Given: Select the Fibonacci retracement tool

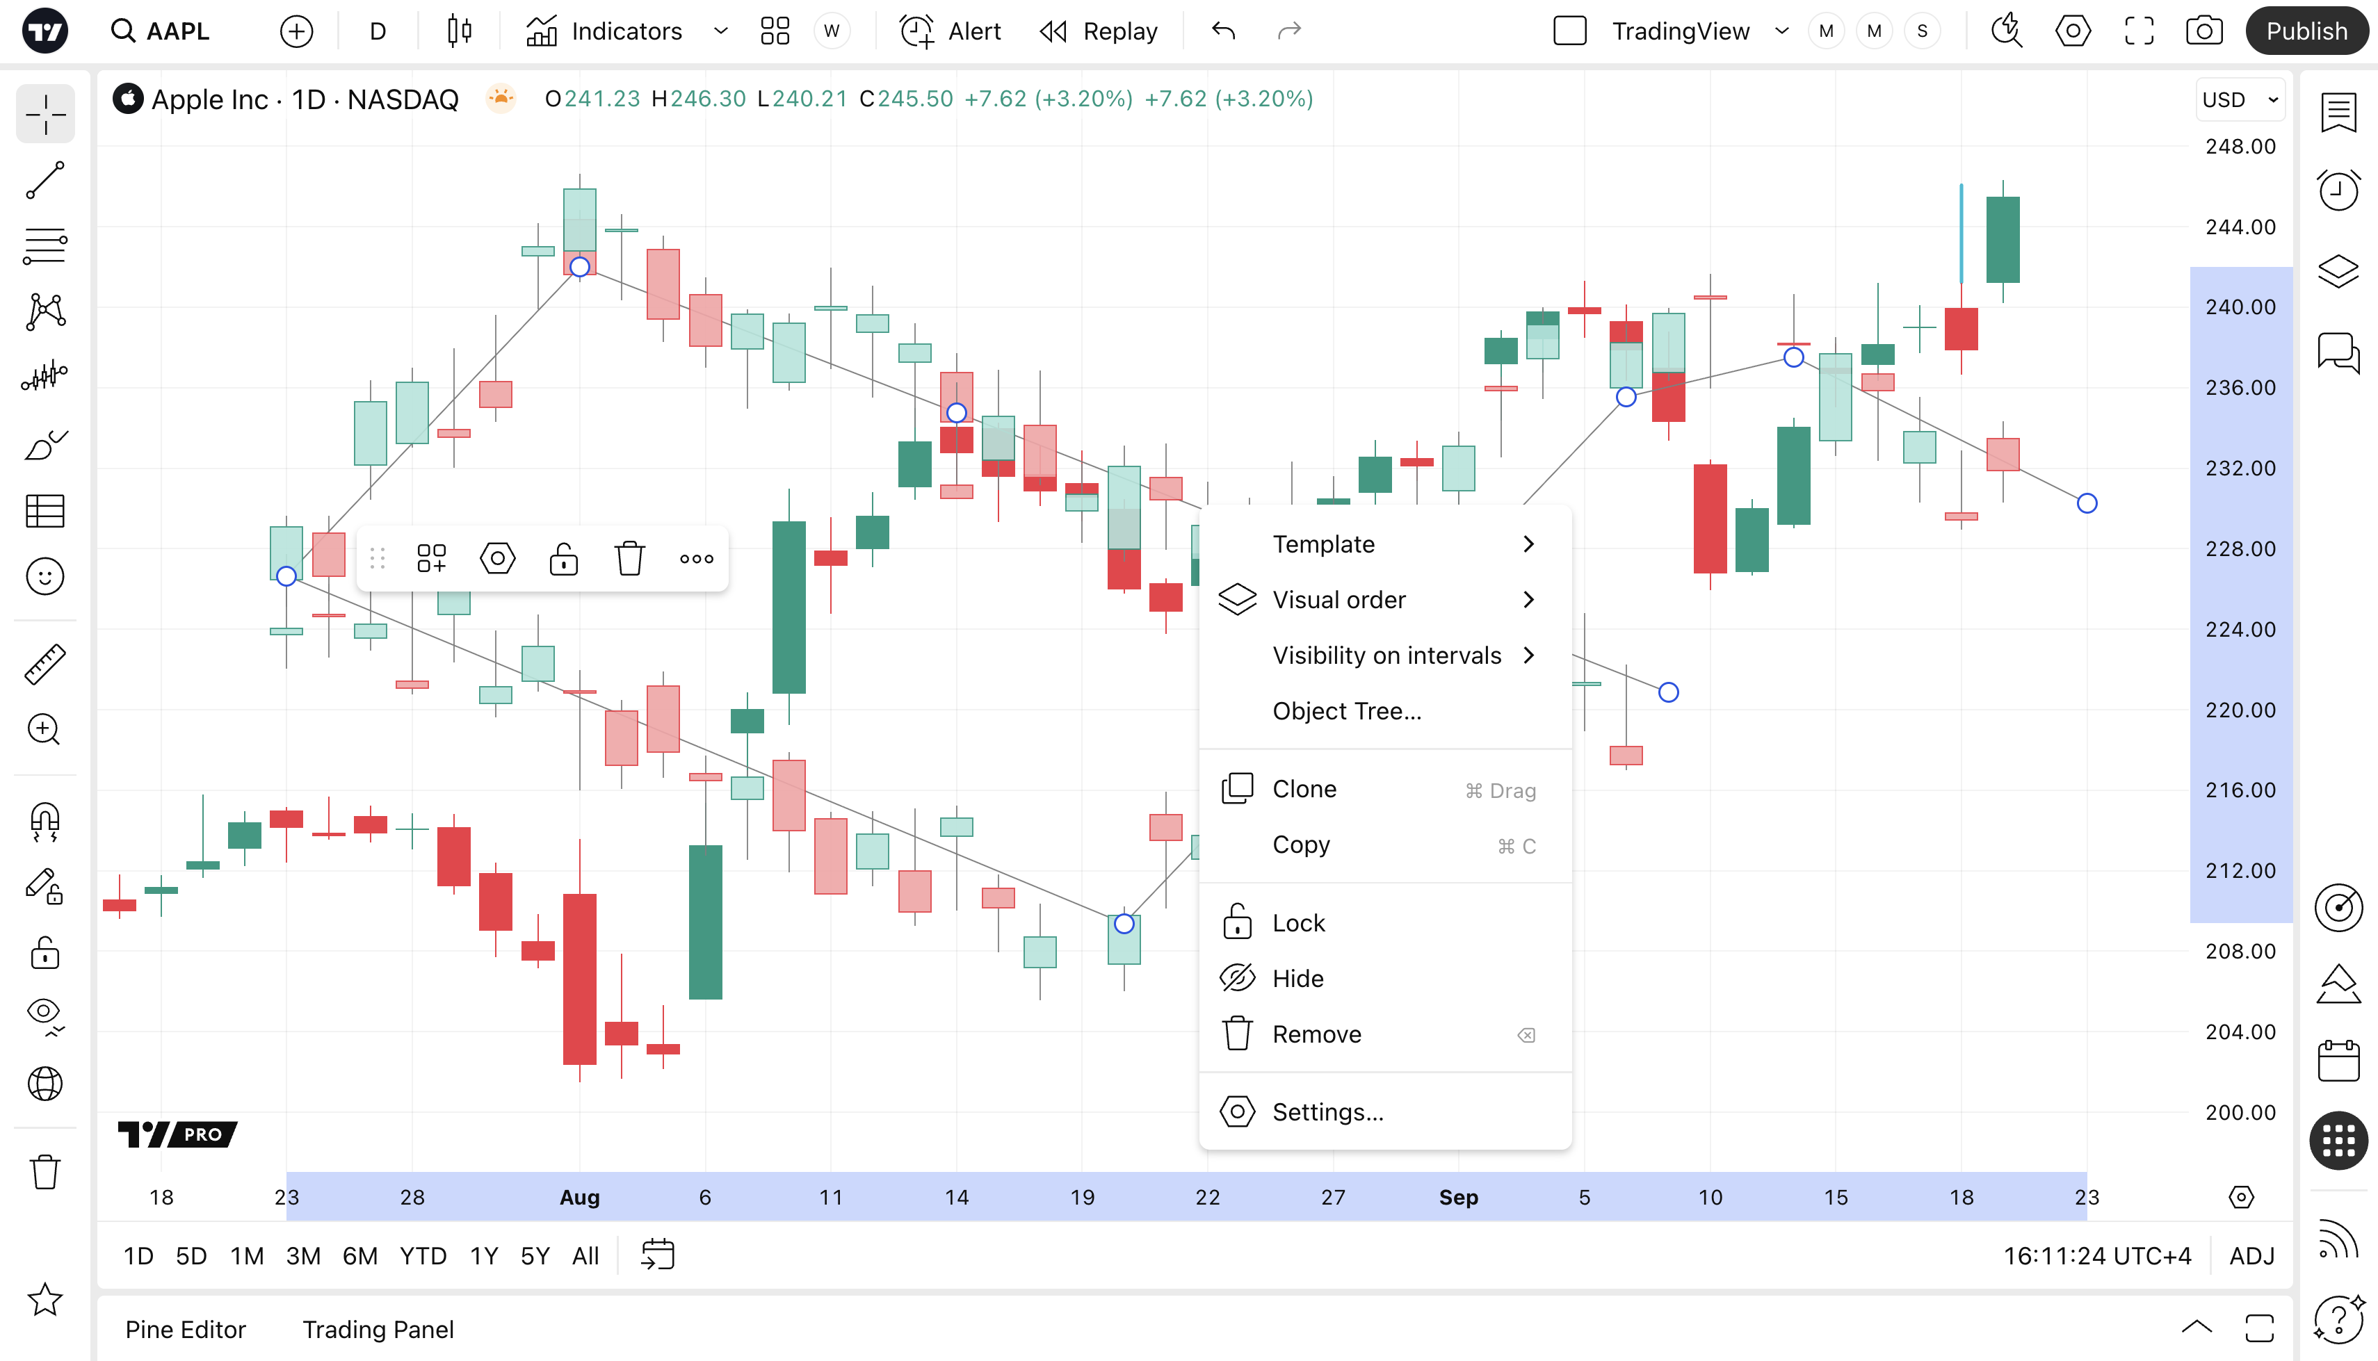Looking at the screenshot, I should click(45, 246).
